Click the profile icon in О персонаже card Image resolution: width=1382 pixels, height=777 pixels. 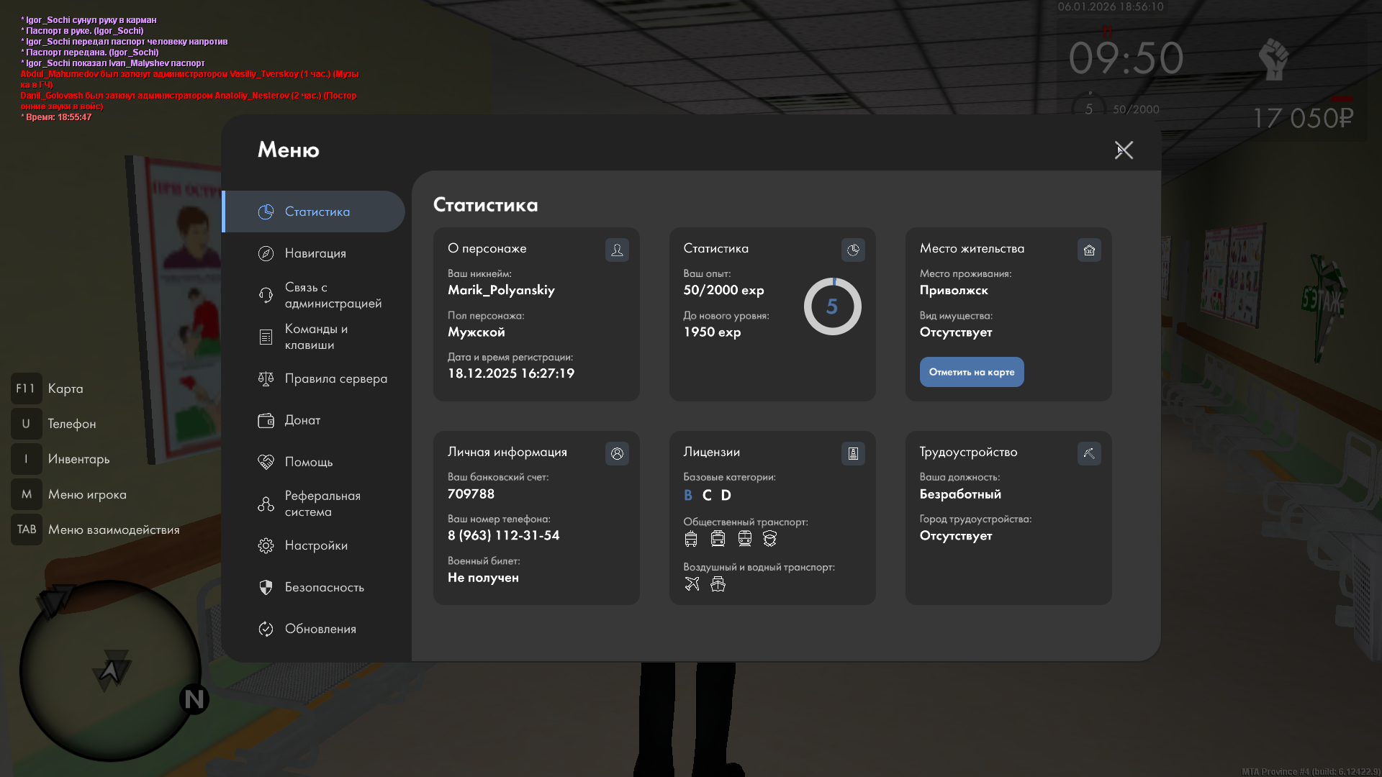point(617,250)
